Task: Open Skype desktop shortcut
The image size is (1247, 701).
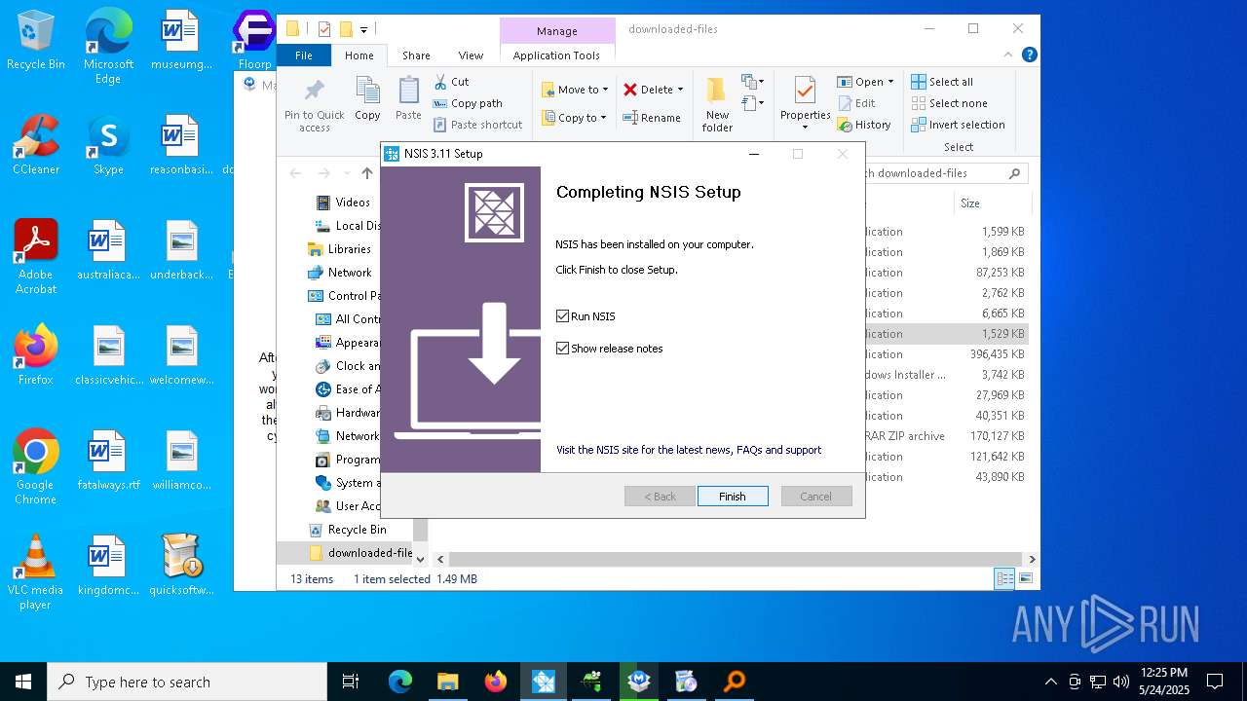Action: (108, 145)
